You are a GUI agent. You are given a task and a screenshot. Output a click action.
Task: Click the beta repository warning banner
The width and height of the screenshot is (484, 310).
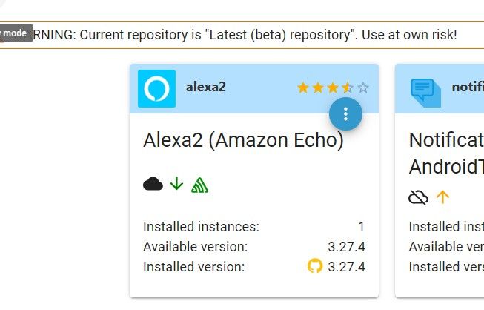point(242,35)
